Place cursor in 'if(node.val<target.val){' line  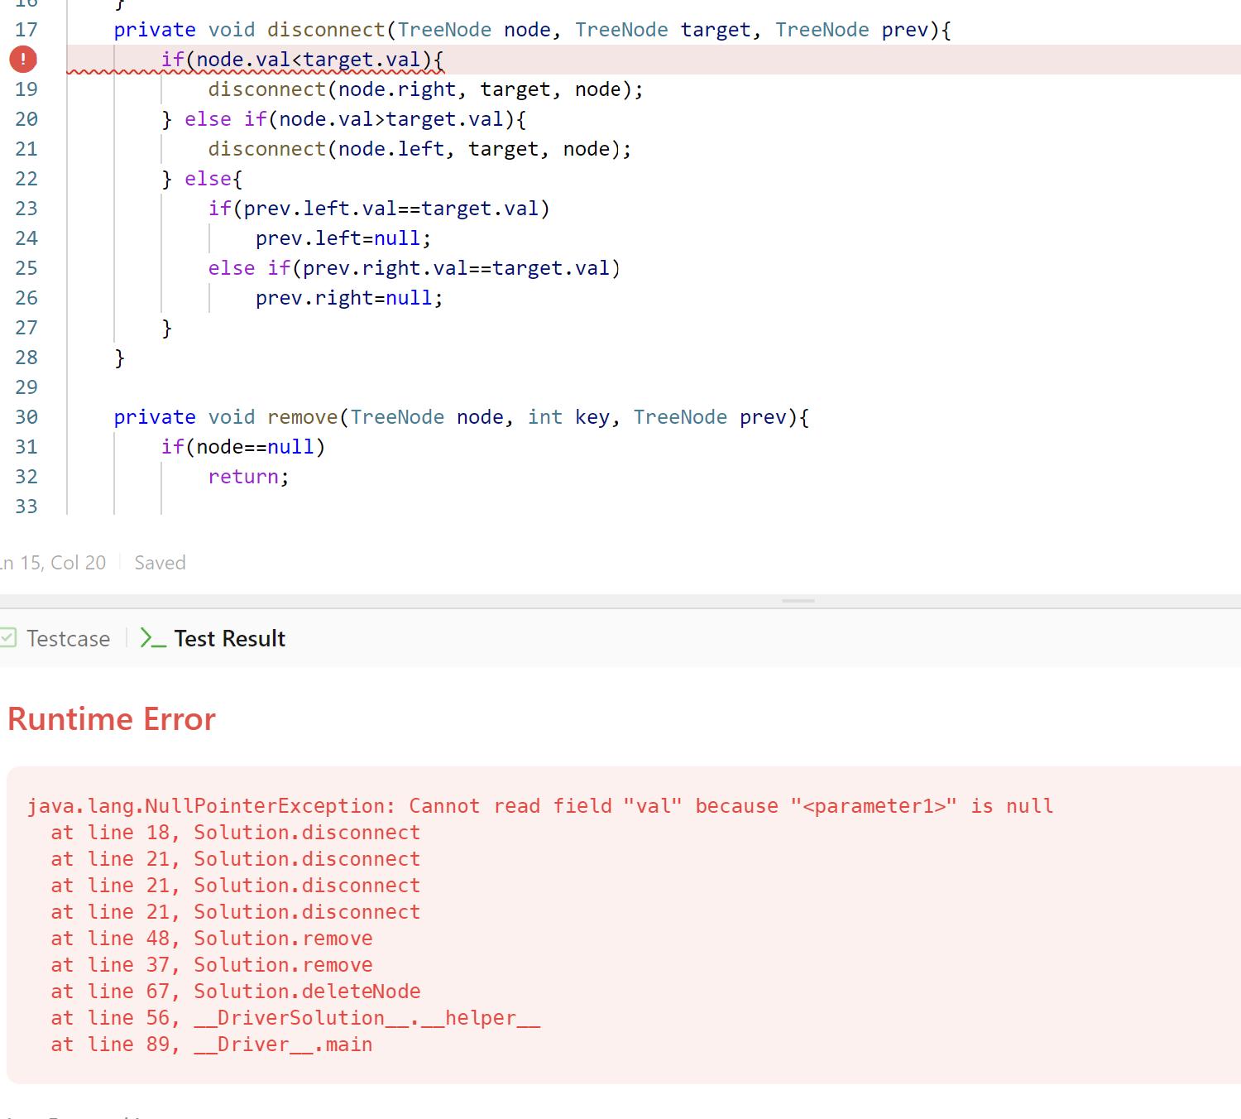(303, 60)
